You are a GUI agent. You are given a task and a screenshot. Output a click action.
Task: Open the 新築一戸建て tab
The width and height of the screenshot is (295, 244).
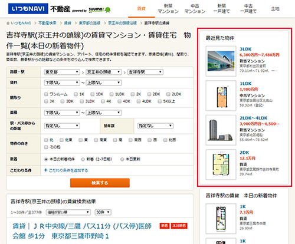(x=222, y=9)
